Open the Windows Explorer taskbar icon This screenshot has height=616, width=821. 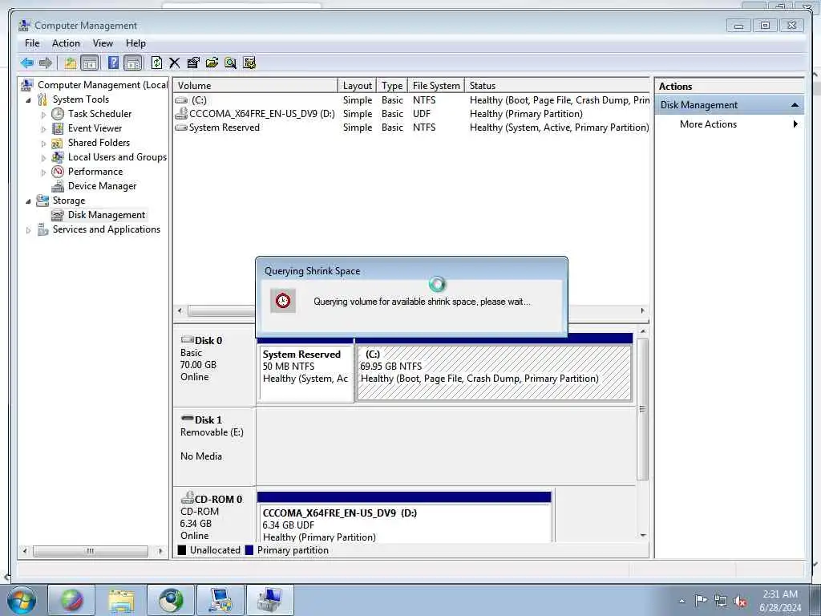[121, 600]
